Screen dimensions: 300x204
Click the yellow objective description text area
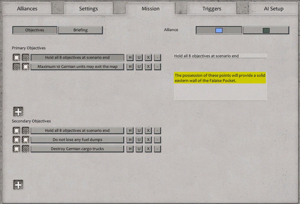220,78
